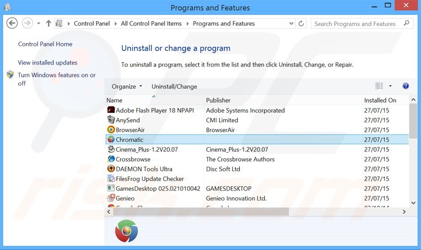Open Turn Windows features on or off
Viewport: 421px width, 250px height.
56,79
